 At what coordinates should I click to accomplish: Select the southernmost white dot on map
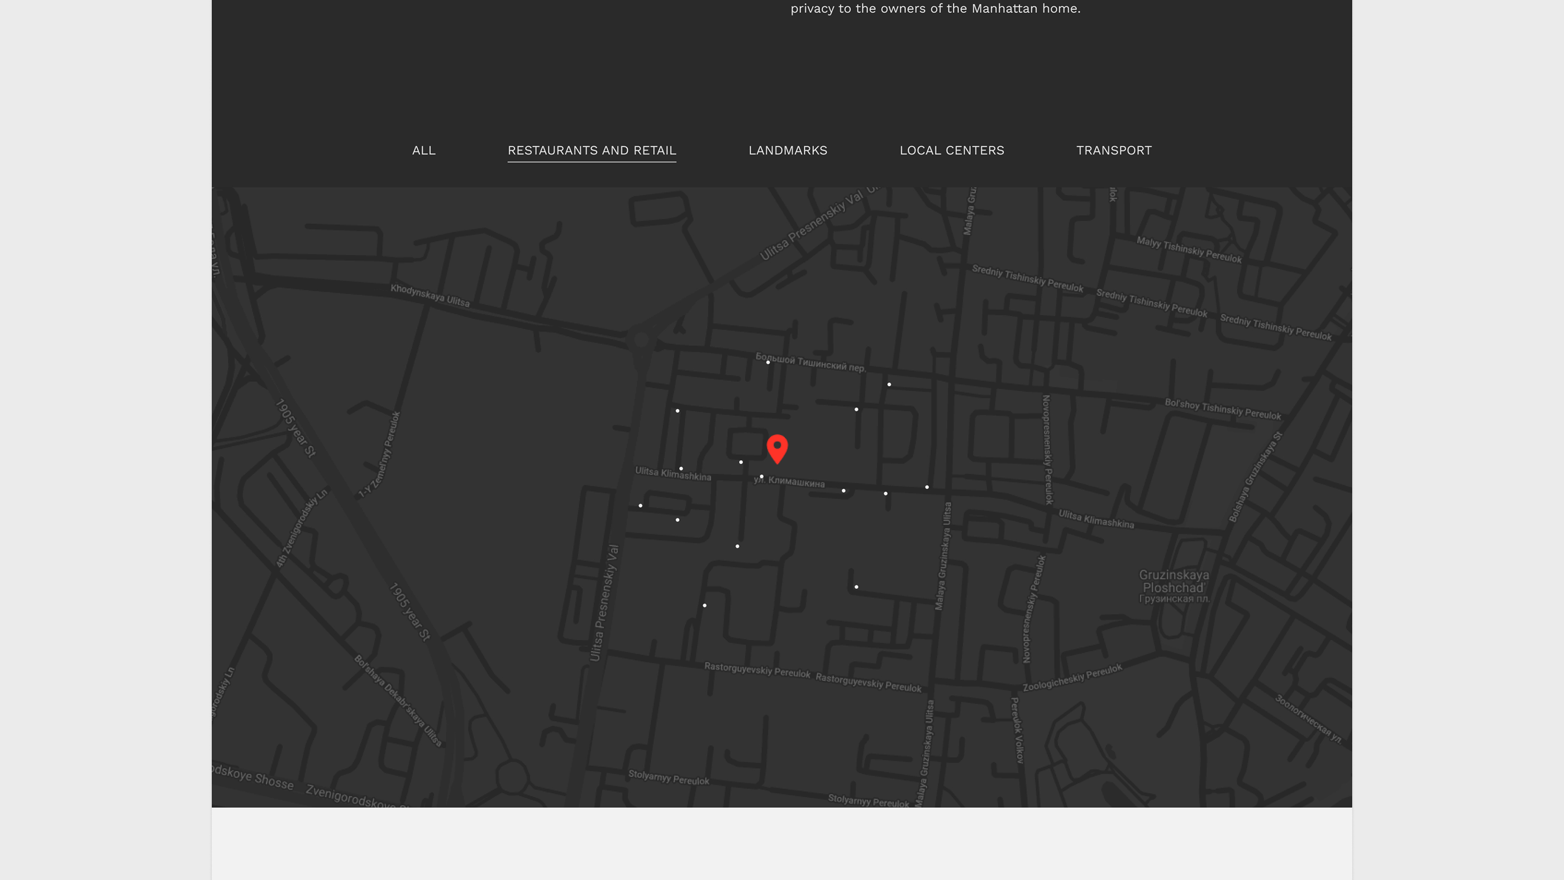tap(704, 606)
